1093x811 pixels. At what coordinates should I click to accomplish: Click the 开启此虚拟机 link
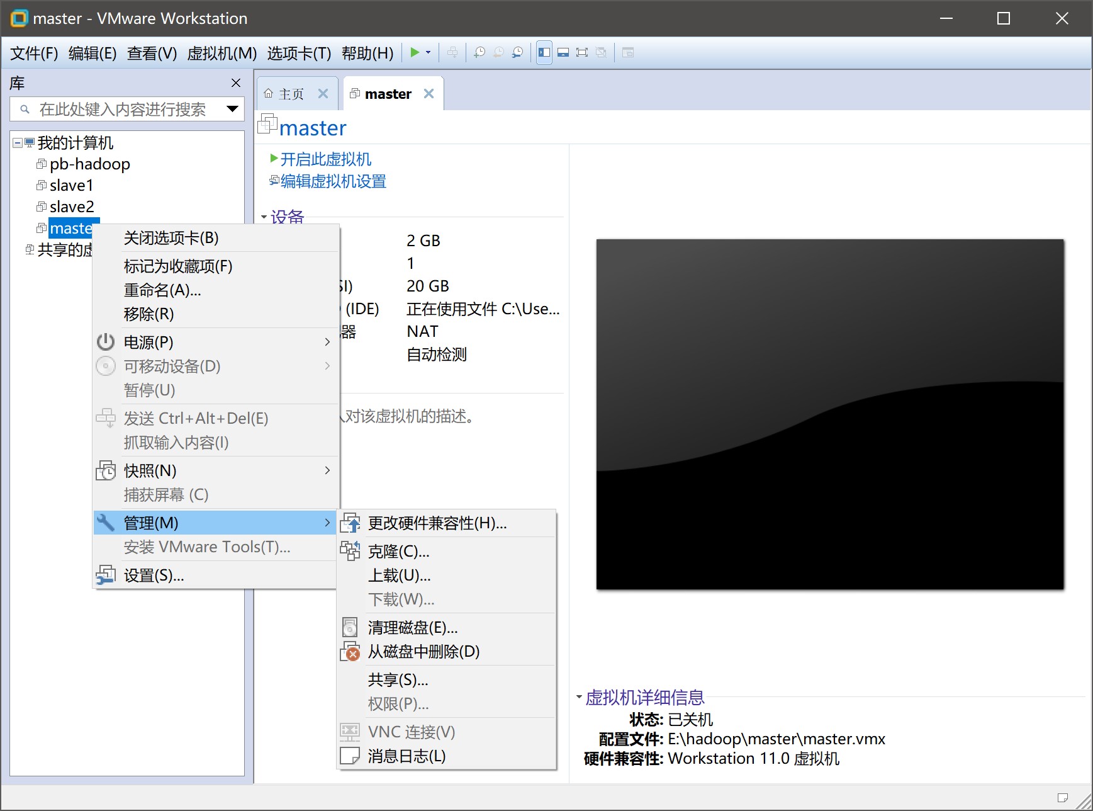click(x=325, y=159)
